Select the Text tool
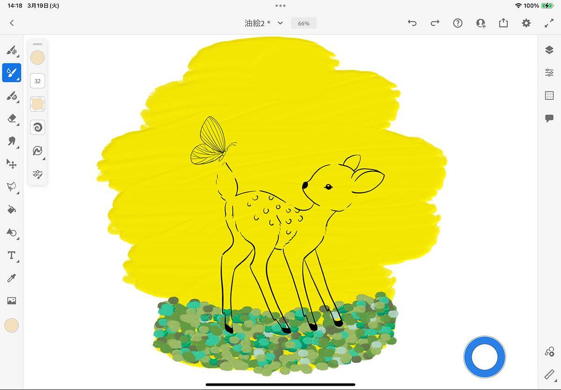The image size is (561, 390). point(12,255)
